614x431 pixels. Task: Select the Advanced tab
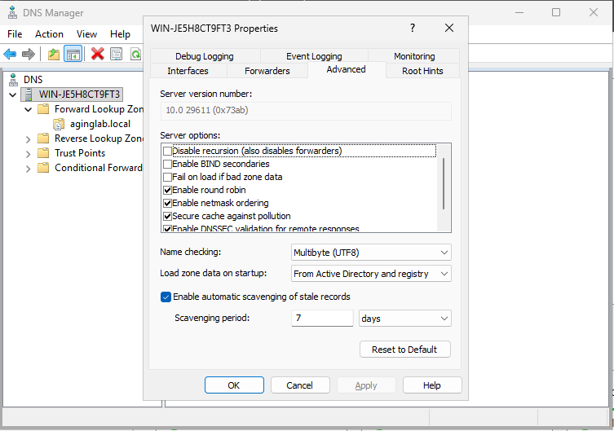(x=347, y=69)
